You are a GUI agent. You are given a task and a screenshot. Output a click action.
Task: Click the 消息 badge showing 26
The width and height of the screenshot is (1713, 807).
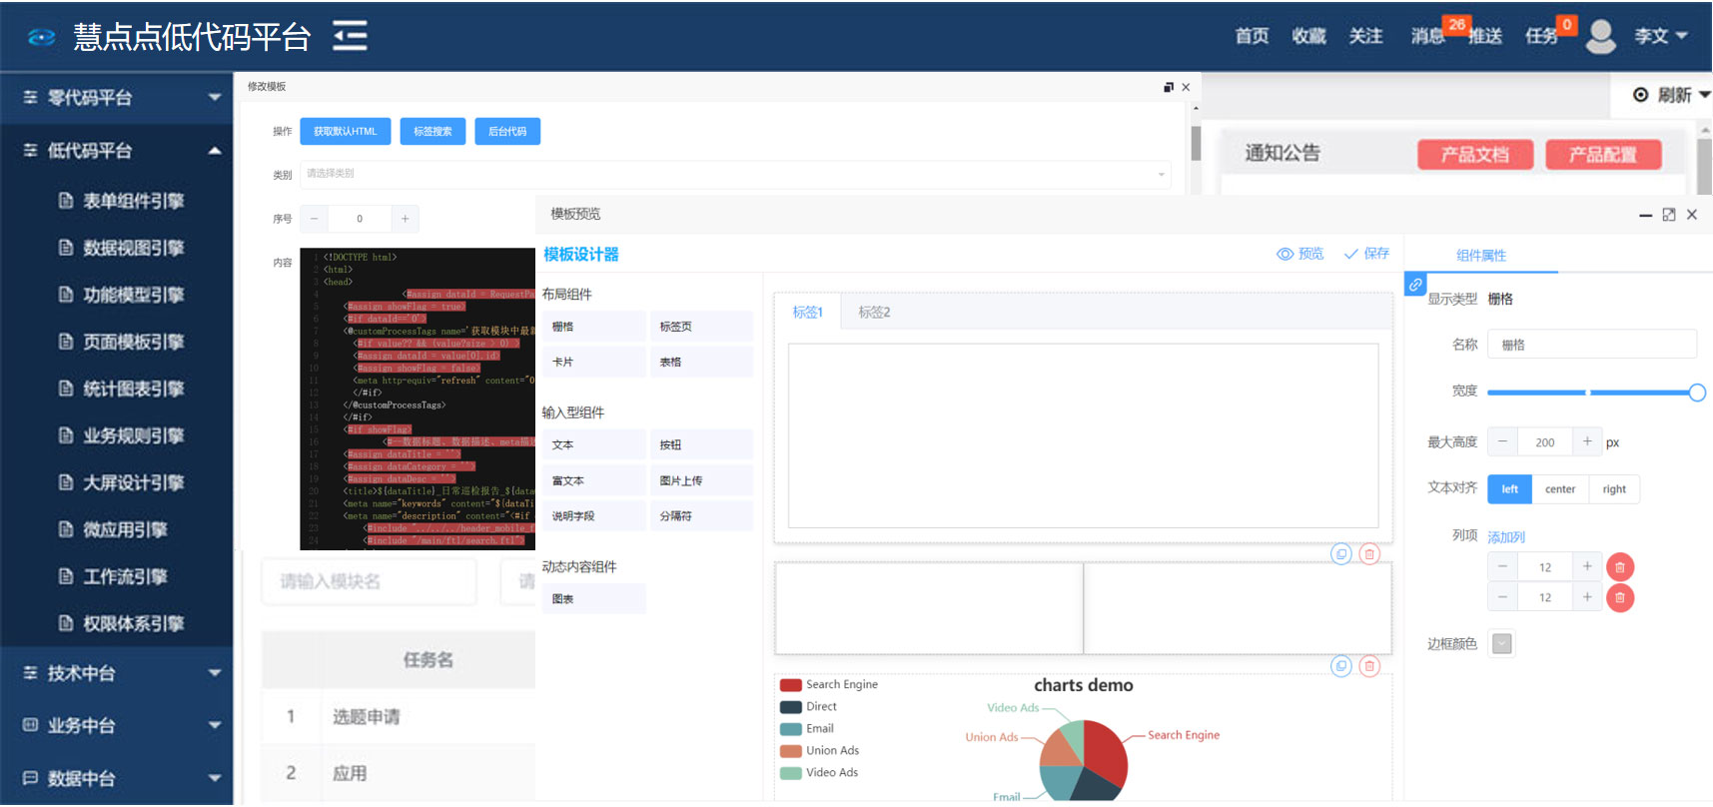(1456, 24)
